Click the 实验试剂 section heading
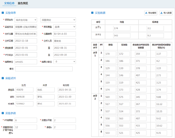This screenshot has height=138, width=175. [x=11, y=78]
